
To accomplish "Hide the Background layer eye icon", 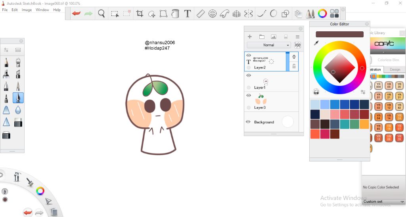I will pos(248,122).
